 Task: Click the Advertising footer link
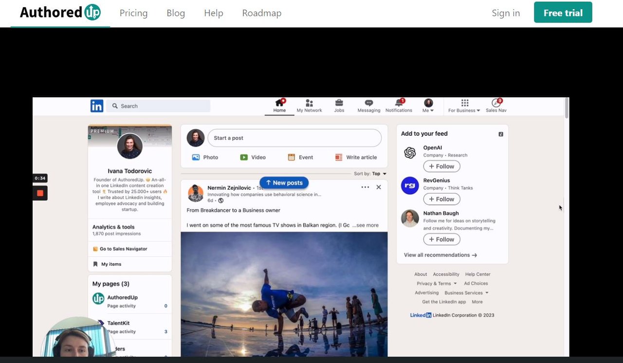pyautogui.click(x=426, y=293)
